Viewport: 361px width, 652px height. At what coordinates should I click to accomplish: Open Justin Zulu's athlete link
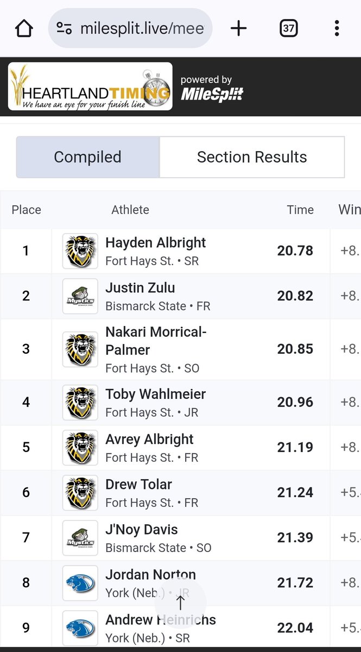[140, 287]
